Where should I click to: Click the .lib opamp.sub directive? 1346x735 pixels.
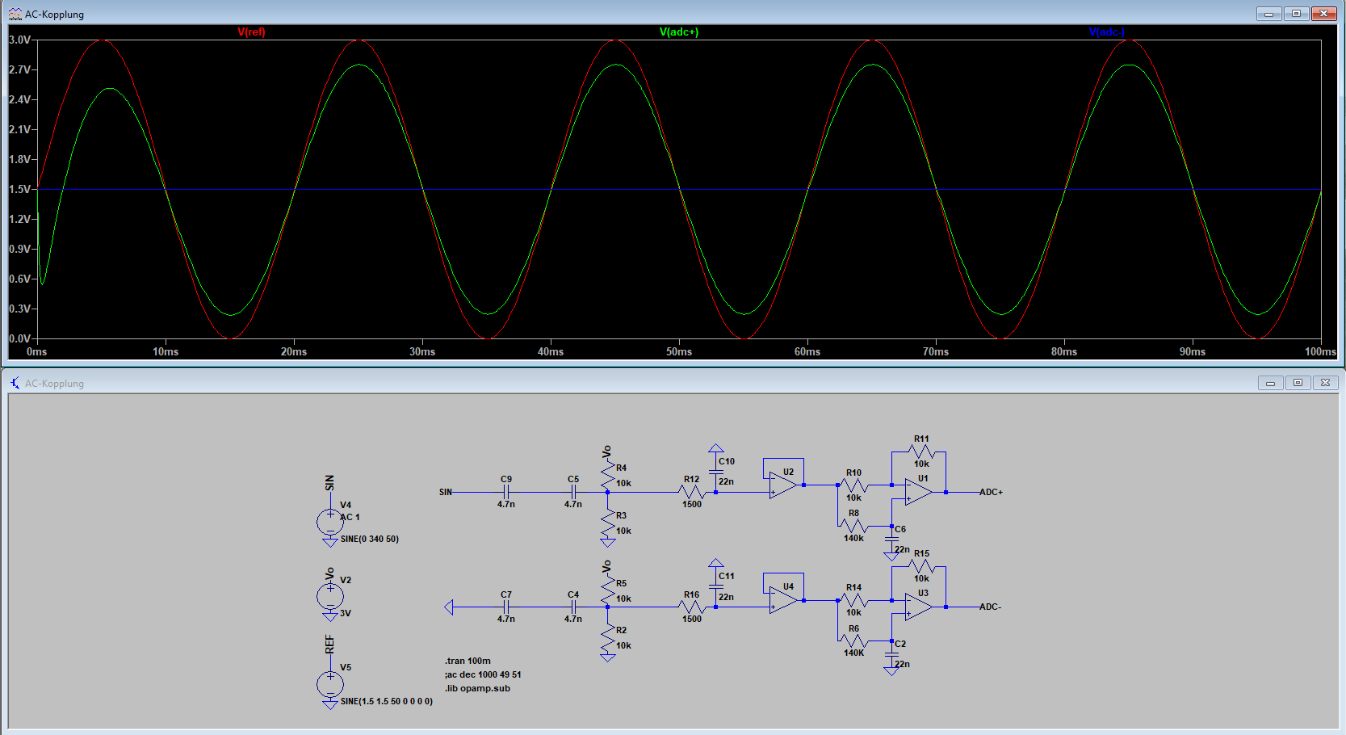[477, 688]
